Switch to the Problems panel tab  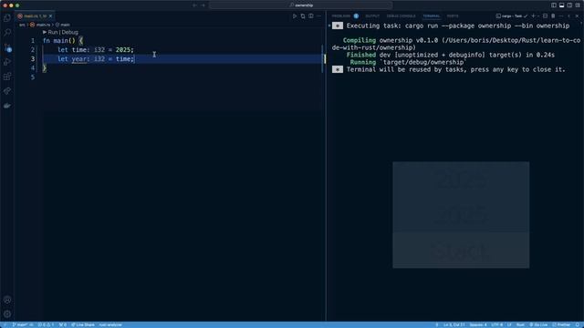341,16
